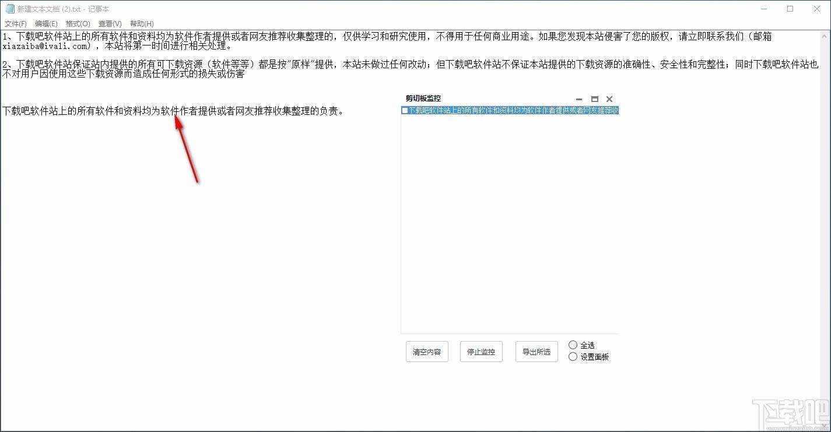Click the window title 新建文本文档 (2).txt - 记事本
The image size is (831, 432).
[63, 9]
